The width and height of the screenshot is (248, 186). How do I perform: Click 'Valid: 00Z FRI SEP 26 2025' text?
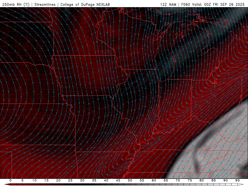point(218,4)
